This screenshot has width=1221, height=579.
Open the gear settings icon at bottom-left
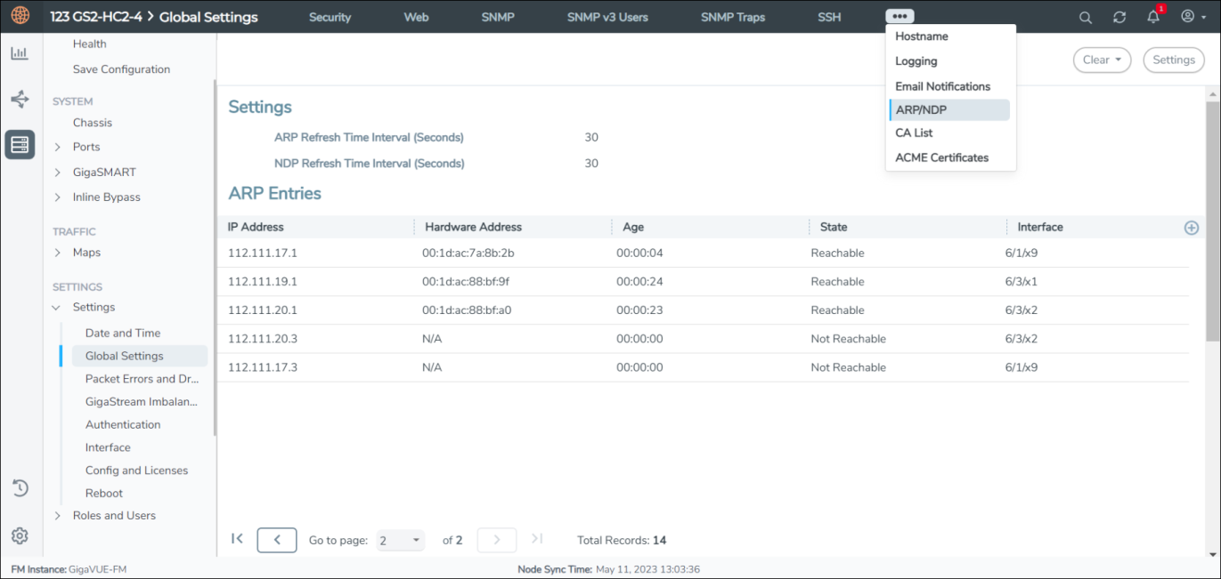click(x=20, y=535)
